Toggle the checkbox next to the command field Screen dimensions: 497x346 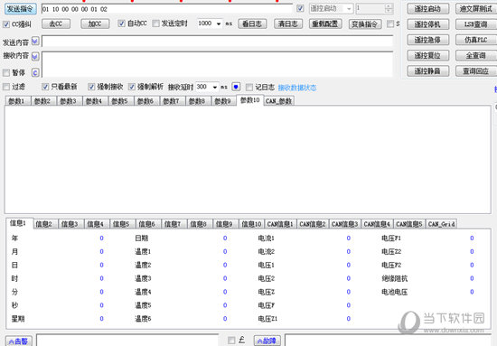pos(300,8)
